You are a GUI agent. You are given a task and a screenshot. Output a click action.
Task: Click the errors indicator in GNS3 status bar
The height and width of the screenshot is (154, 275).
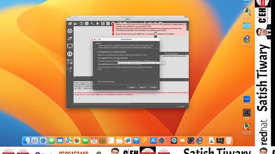point(180,107)
